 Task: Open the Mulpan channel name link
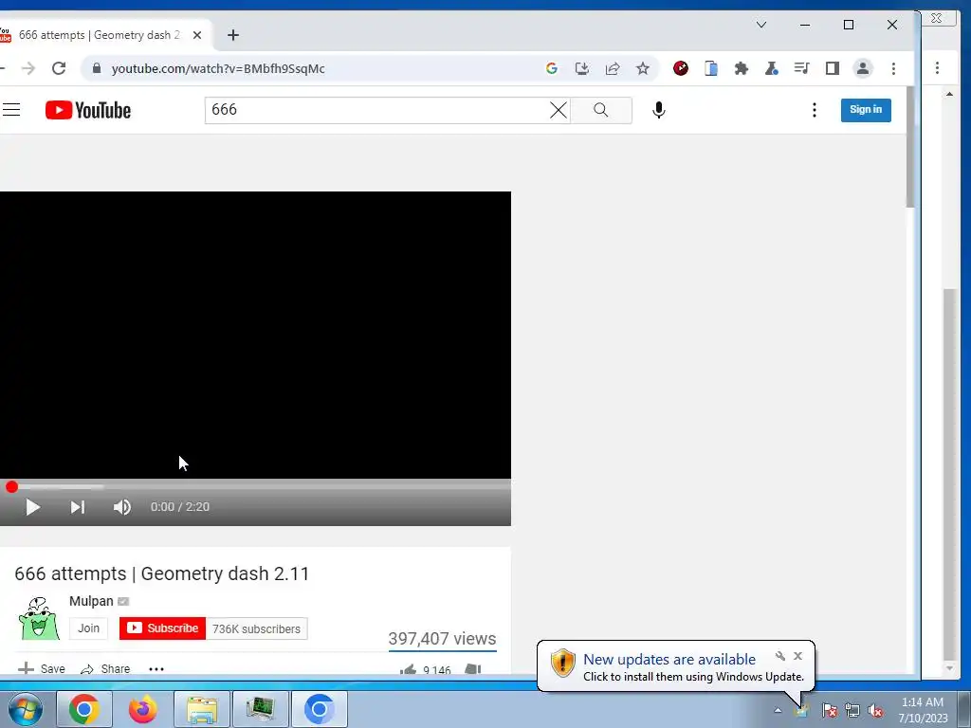point(91,601)
